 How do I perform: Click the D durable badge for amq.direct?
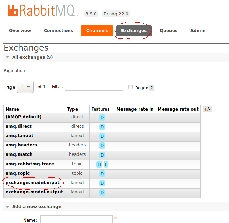(102, 127)
